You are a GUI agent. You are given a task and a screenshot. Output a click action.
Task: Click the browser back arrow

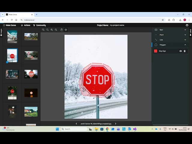pyautogui.click(x=3, y=20)
